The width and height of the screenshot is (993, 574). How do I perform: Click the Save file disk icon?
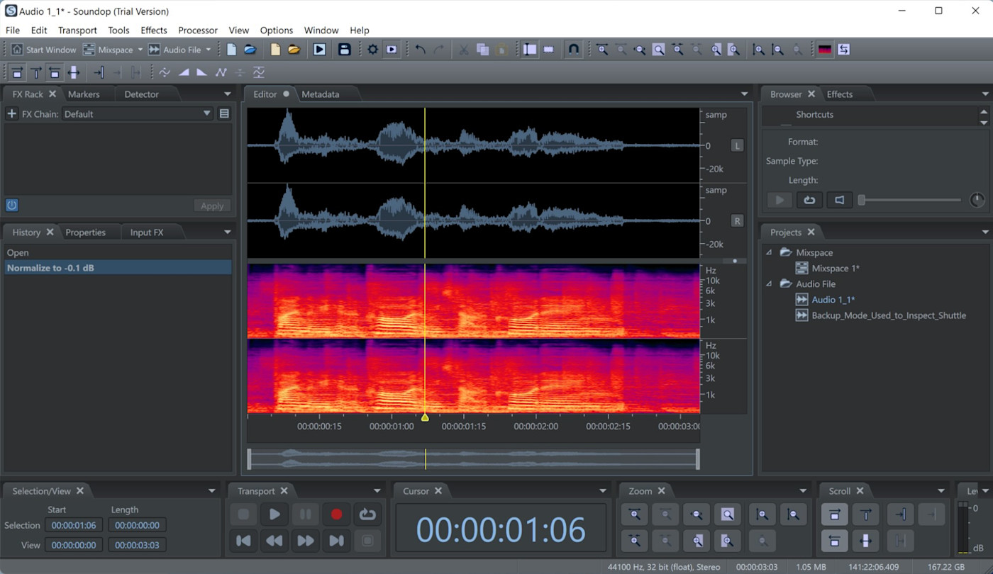(x=344, y=50)
